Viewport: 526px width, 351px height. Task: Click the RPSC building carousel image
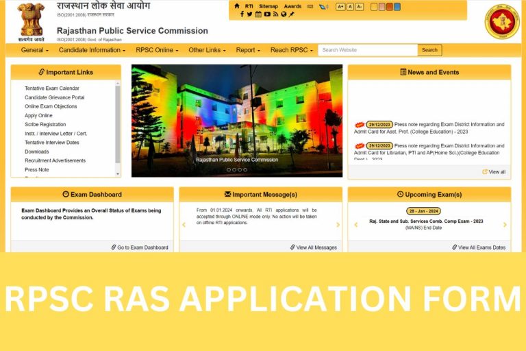[x=237, y=121]
